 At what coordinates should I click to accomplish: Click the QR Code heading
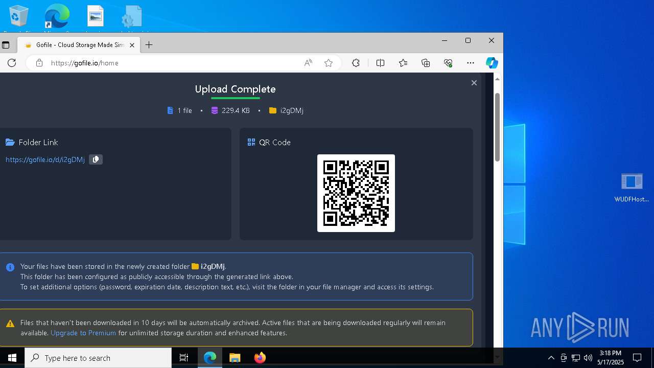pos(275,142)
